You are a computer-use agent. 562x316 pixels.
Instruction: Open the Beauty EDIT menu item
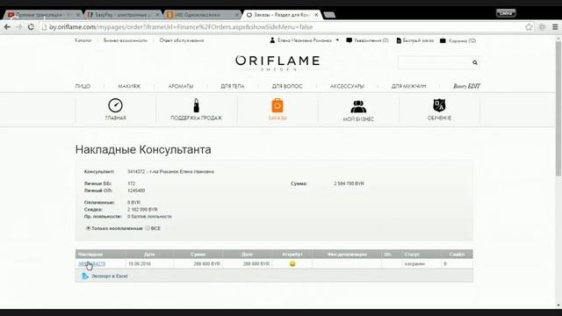pos(466,86)
